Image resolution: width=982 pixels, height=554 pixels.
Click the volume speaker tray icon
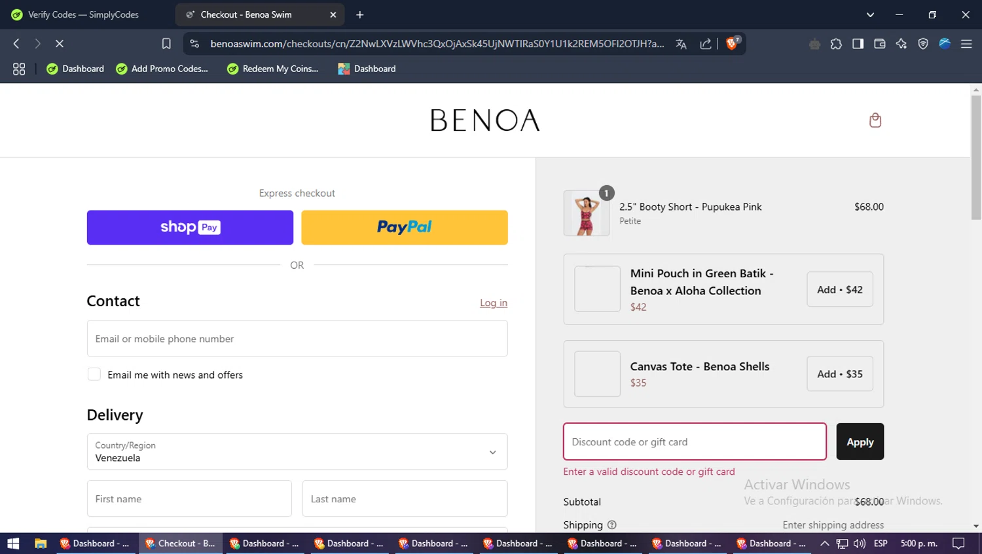click(x=860, y=544)
